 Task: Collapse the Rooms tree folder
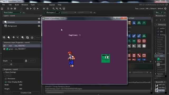156,62
